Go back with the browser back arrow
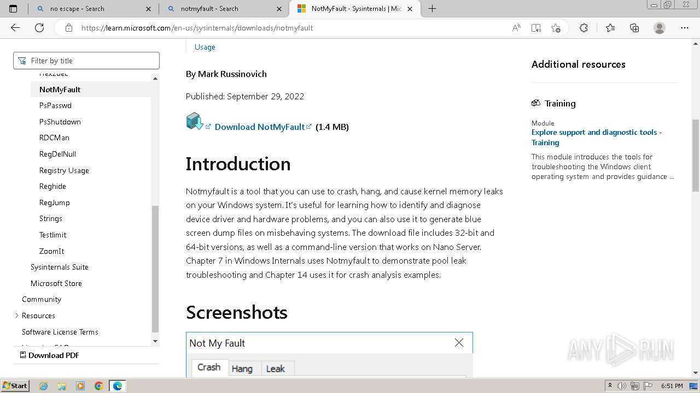 (x=15, y=28)
